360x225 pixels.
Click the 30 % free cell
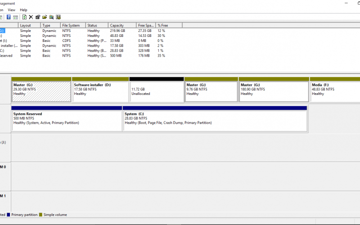pos(161,36)
